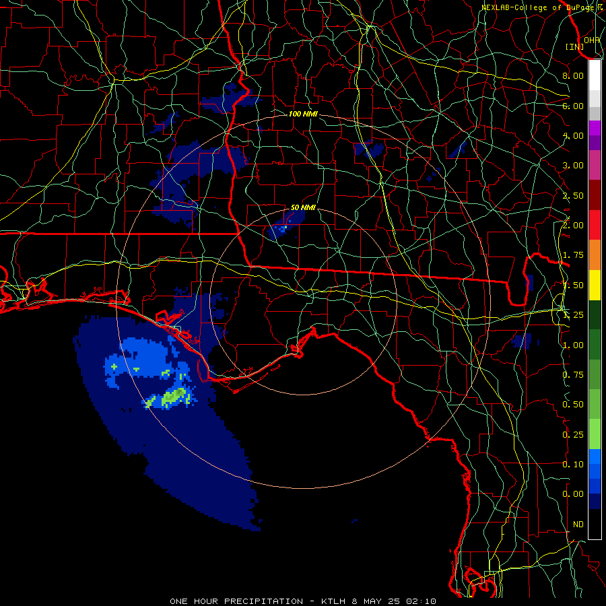Image resolution: width=606 pixels, height=606 pixels.
Task: Select the magenta color swatch in legend
Action: [x=595, y=128]
